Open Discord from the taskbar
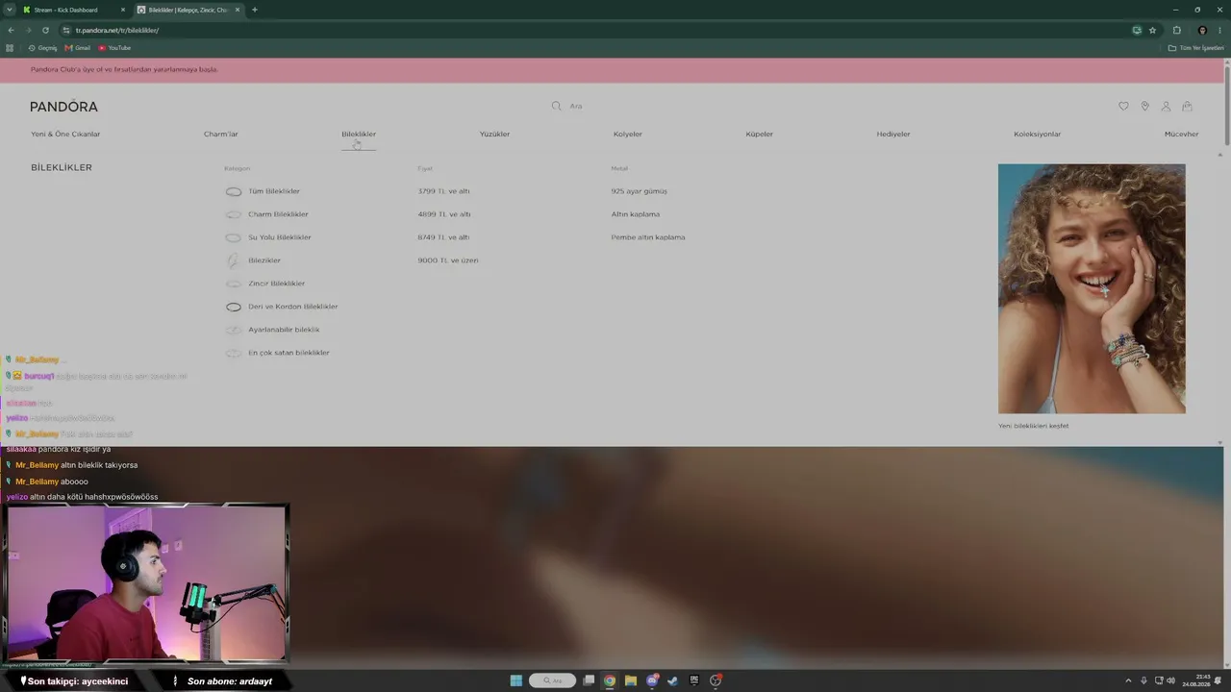The height and width of the screenshot is (692, 1231). point(652,680)
